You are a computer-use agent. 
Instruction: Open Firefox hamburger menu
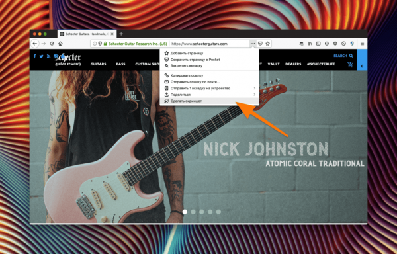(x=363, y=44)
